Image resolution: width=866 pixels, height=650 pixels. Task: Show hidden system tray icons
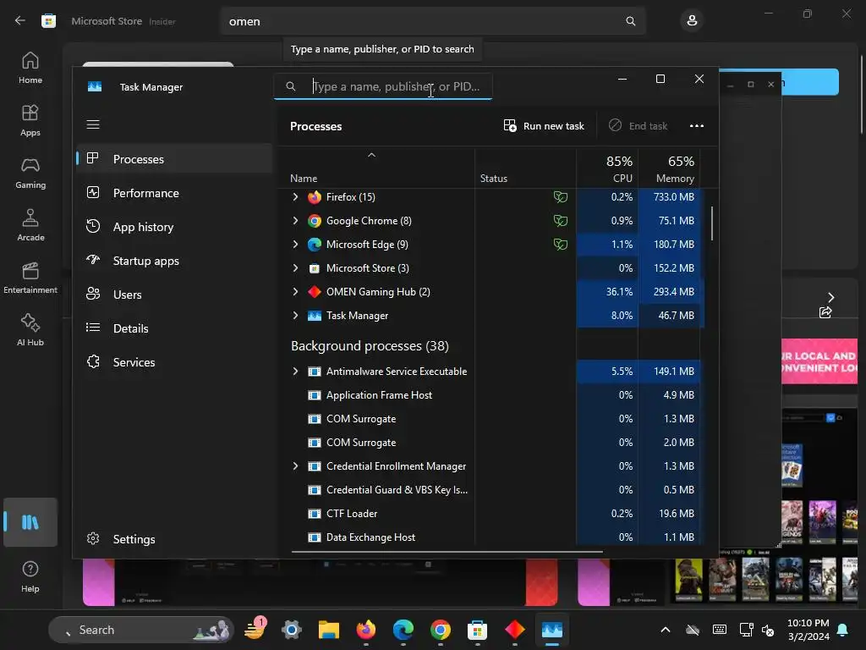[x=665, y=630]
